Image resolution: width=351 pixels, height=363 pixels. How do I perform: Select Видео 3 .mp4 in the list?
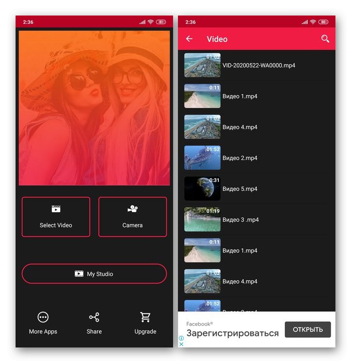[257, 219]
